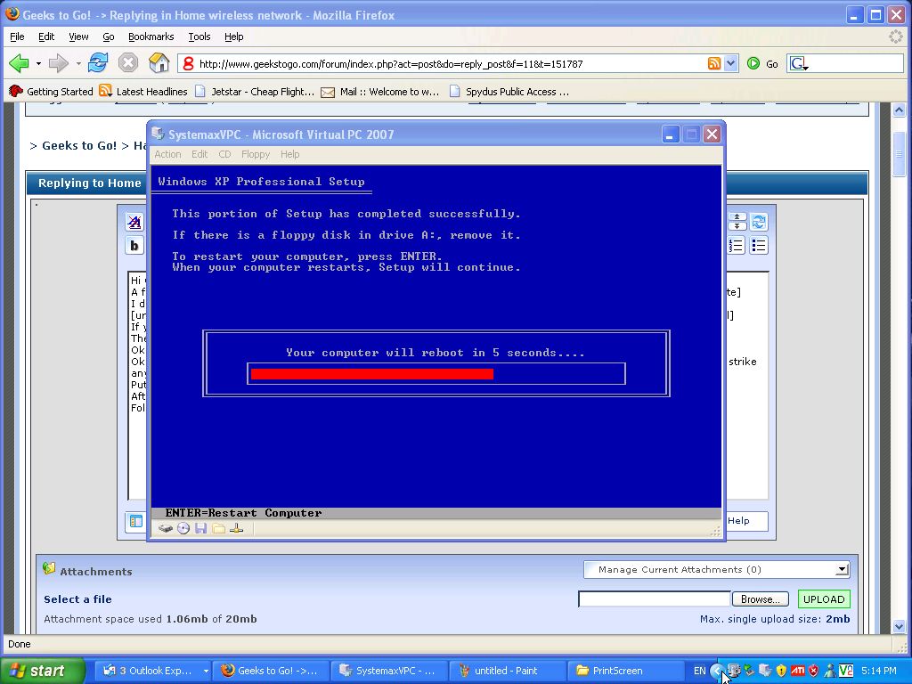Open Jetstar - Cheap Flight bookmark
Viewport: 912px width, 684px height.
254,92
